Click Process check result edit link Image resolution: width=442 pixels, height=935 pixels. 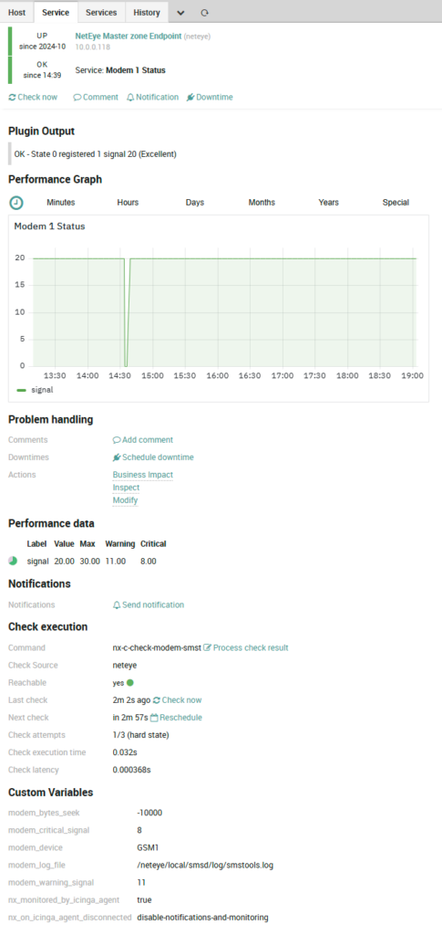pyautogui.click(x=246, y=647)
